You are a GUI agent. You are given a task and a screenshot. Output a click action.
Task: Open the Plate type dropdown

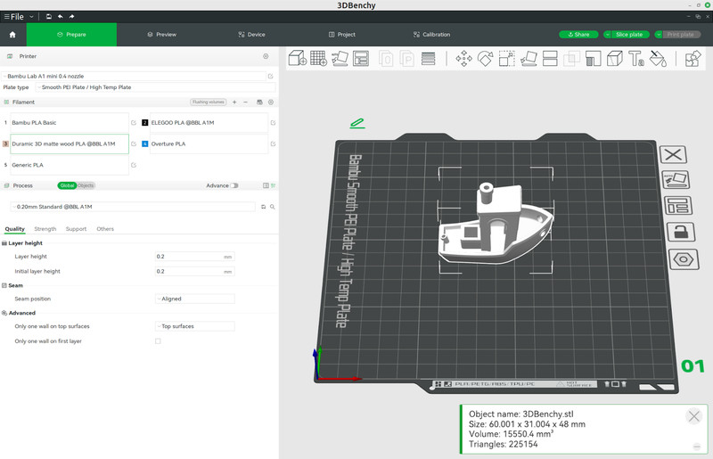(155, 87)
